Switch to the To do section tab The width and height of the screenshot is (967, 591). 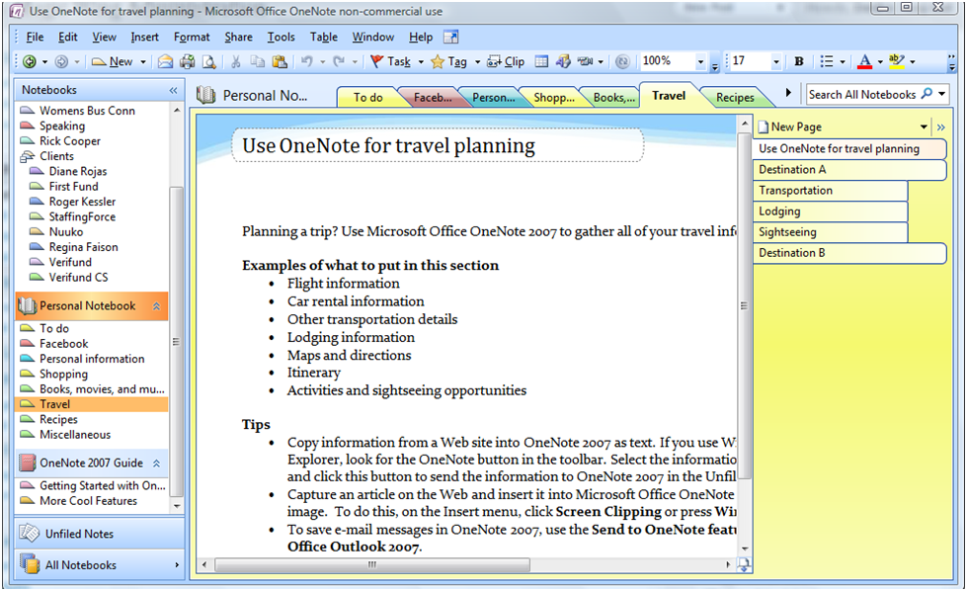[x=368, y=98]
